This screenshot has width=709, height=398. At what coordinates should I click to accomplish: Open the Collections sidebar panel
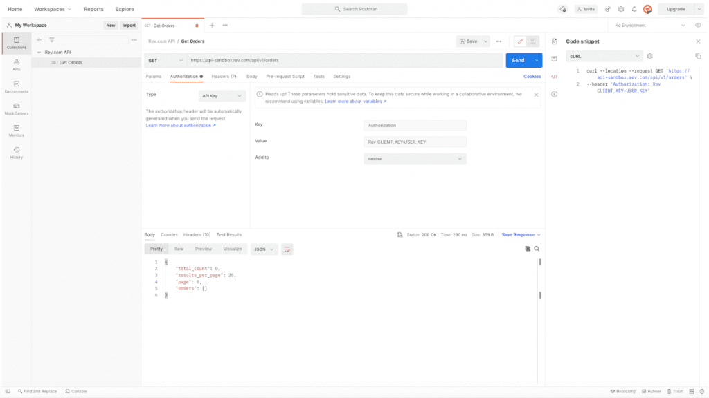[x=17, y=43]
